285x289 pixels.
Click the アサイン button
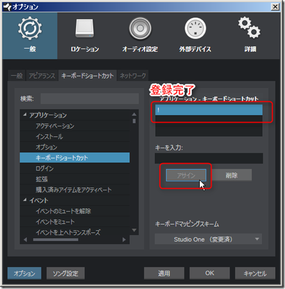pos(186,175)
